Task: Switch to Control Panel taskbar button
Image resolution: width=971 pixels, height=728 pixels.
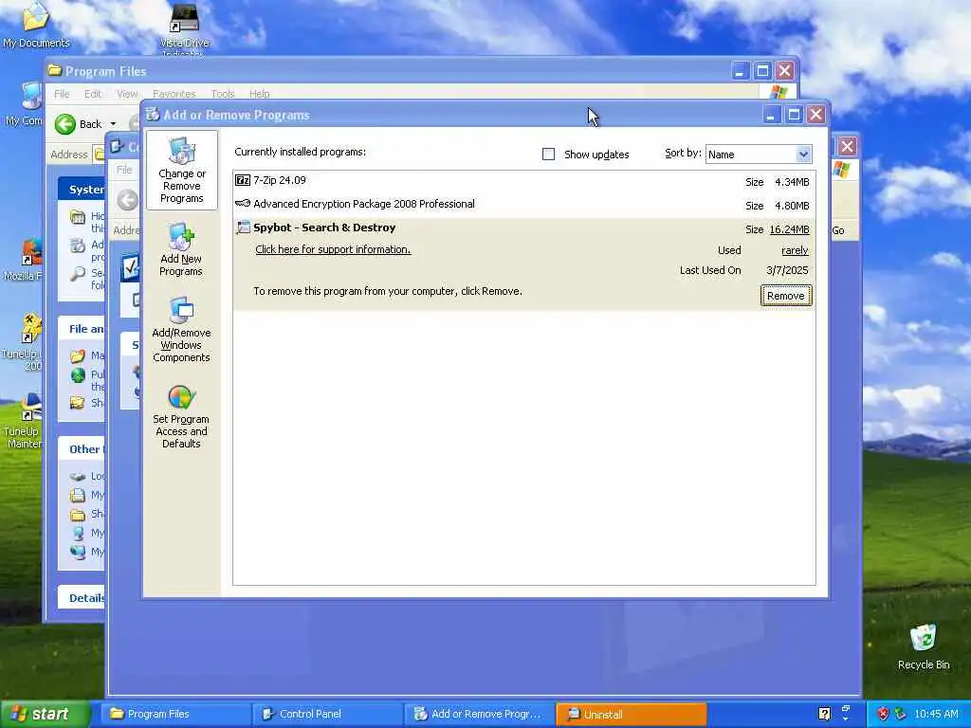Action: (327, 714)
